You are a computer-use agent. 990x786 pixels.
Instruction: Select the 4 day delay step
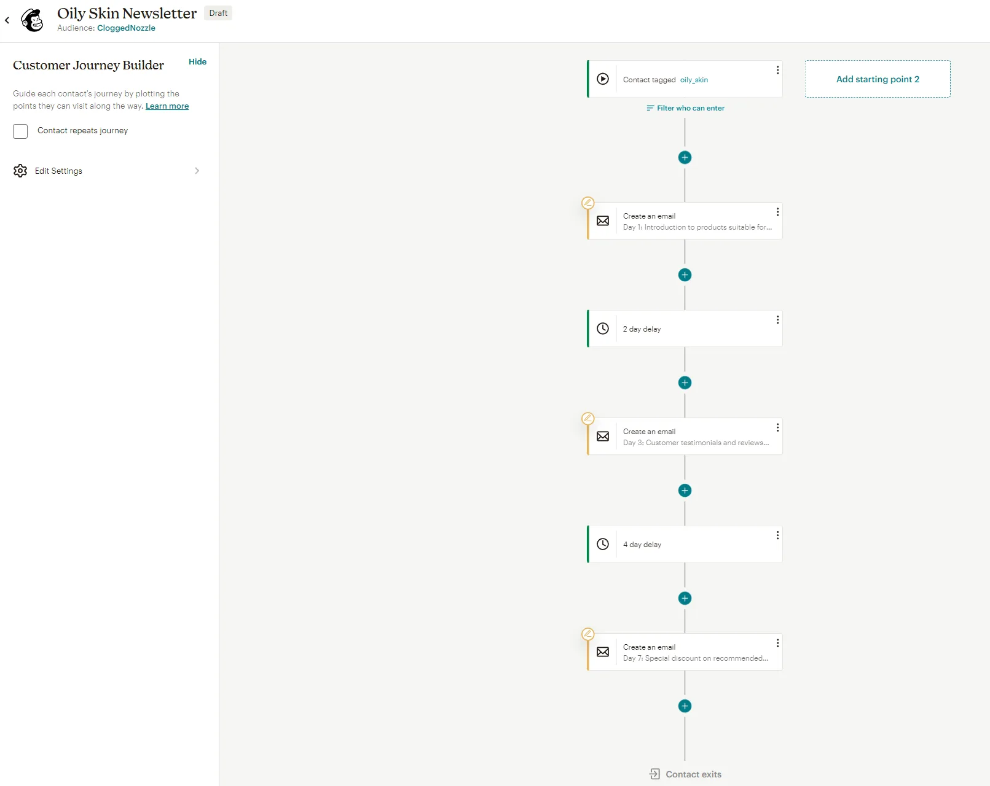click(685, 544)
